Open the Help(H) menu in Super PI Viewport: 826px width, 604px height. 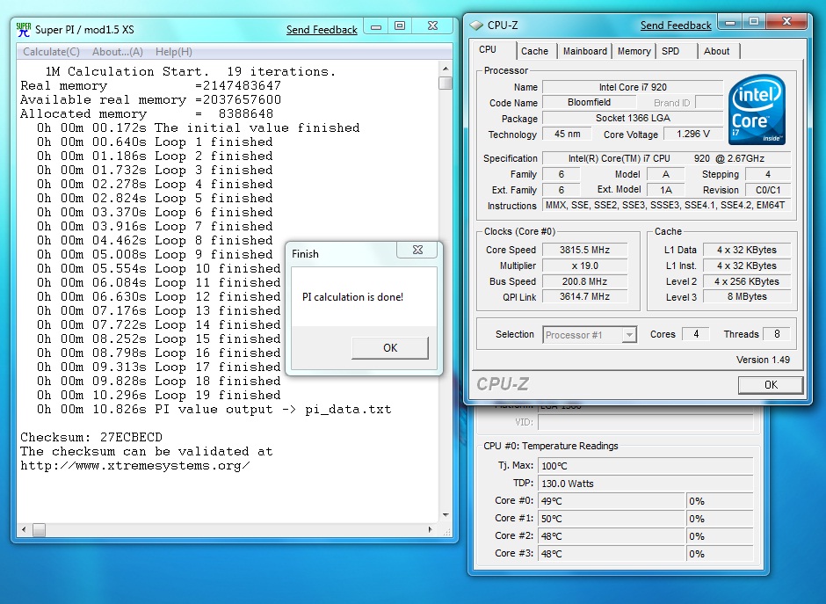tap(173, 52)
